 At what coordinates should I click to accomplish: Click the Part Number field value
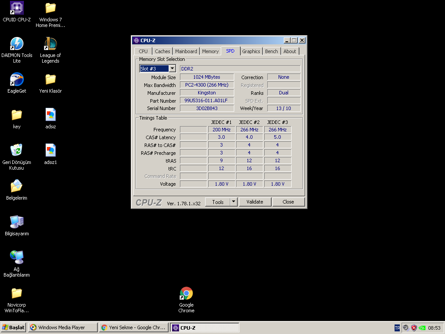[207, 100]
